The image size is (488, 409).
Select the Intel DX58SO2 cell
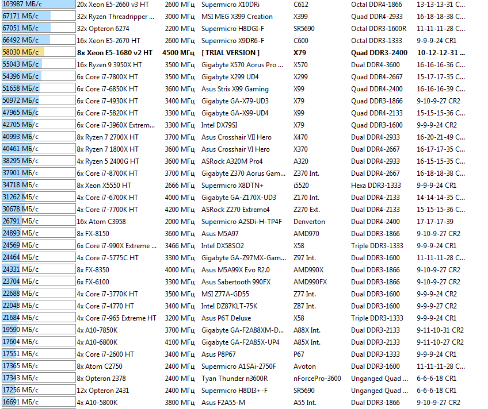[x=223, y=246]
